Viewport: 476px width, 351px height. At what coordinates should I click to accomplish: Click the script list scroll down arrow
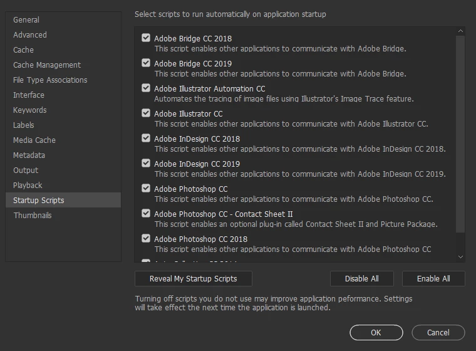tap(460, 257)
